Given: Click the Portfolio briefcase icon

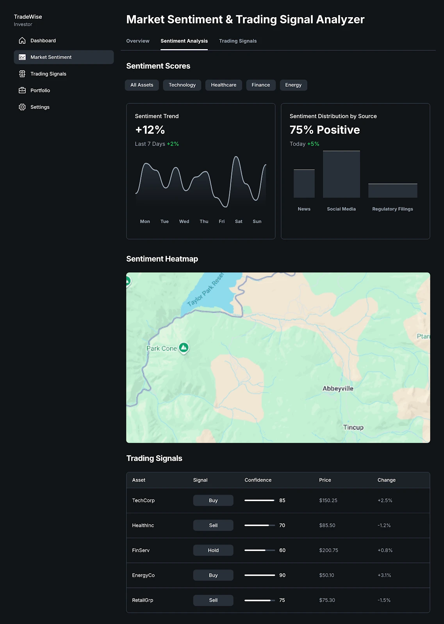Looking at the screenshot, I should [x=22, y=90].
